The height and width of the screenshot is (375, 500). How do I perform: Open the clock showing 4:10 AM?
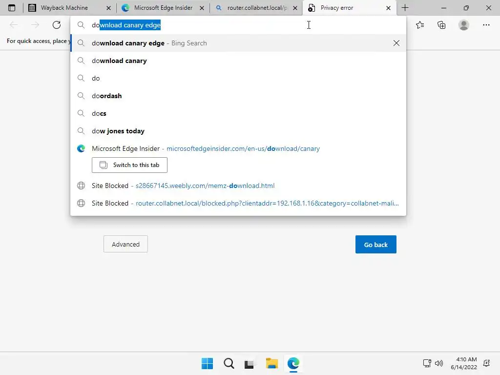tap(464, 363)
